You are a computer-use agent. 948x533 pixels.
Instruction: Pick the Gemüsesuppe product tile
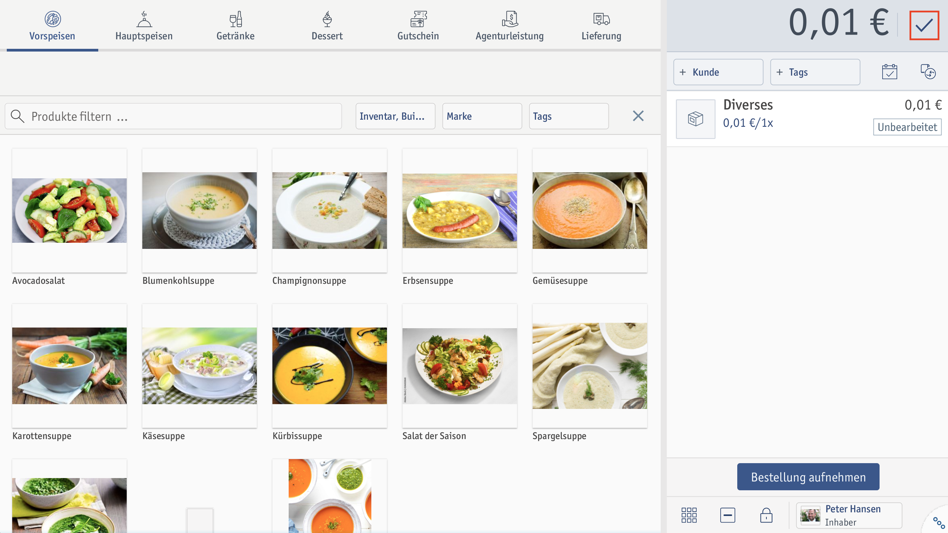[590, 217]
